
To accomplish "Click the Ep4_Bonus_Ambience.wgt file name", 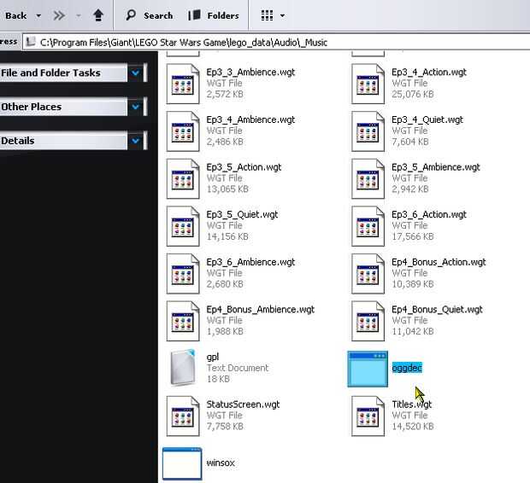I will point(260,310).
